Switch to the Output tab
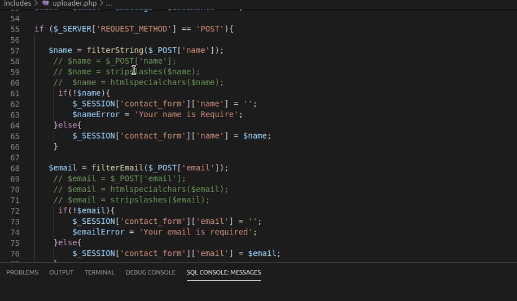The image size is (517, 301). 62,272
